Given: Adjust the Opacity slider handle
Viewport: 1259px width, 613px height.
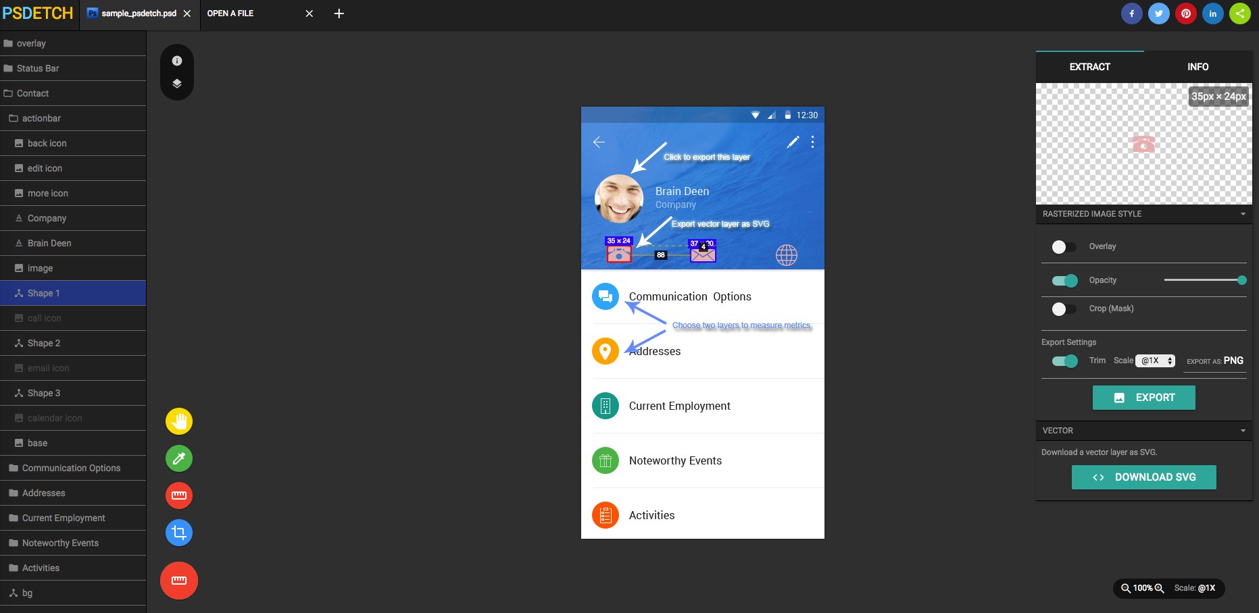Looking at the screenshot, I should tap(1242, 280).
